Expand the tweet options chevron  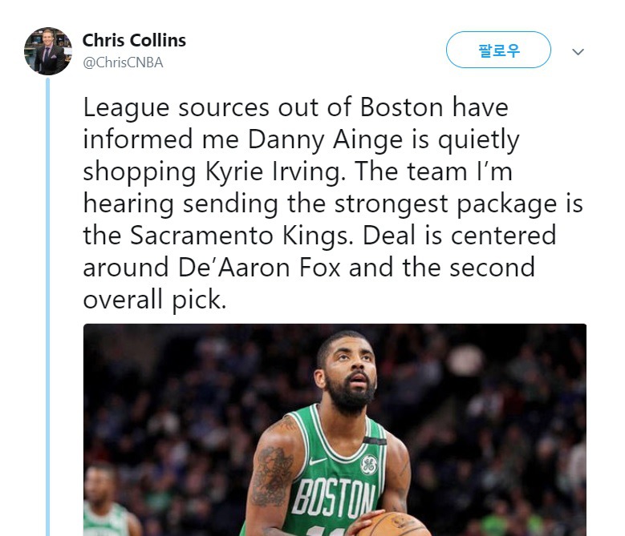point(578,51)
